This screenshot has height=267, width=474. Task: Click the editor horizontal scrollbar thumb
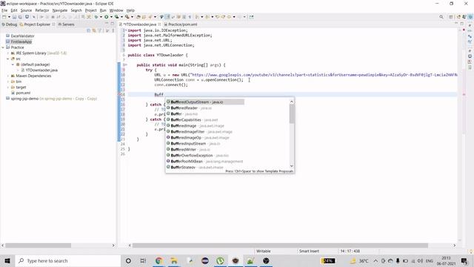(x=280, y=245)
